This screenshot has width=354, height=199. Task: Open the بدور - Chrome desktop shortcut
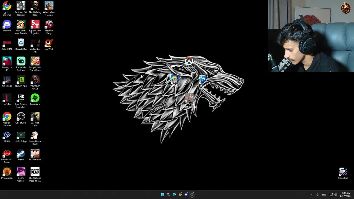click(x=7, y=9)
